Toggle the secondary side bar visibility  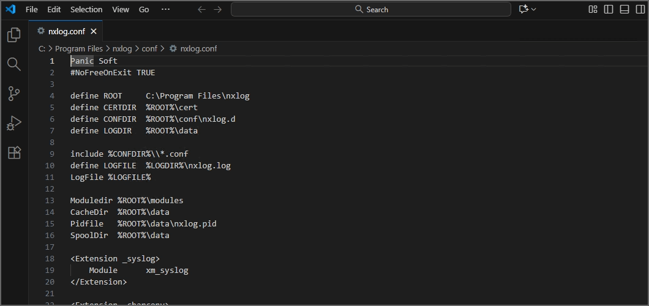pyautogui.click(x=640, y=9)
